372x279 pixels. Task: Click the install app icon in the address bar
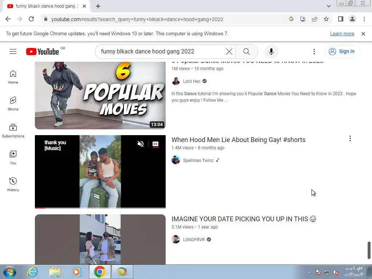point(303,19)
